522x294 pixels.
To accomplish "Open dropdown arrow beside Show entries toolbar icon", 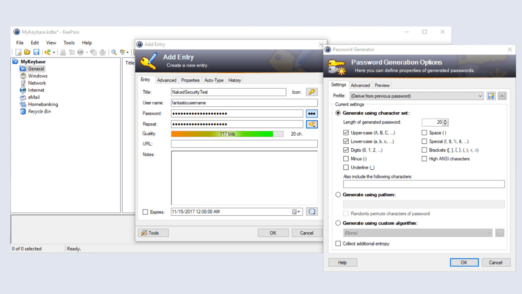I will pos(128,53).
